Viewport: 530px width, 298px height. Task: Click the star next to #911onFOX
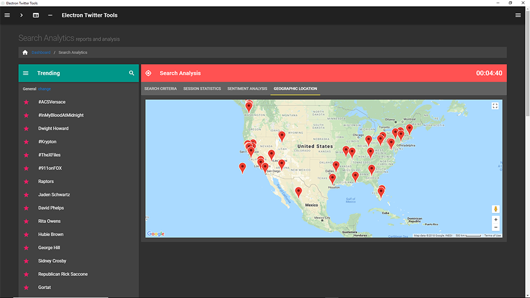pos(26,168)
